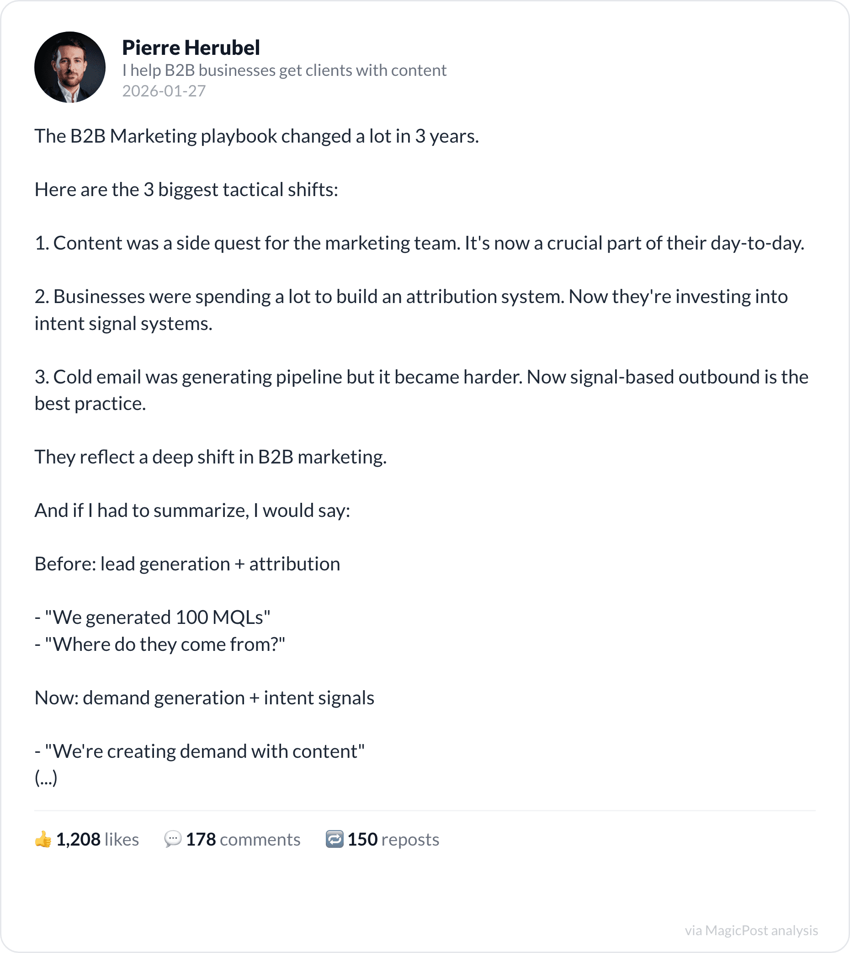Viewport: 850px width, 953px height.
Task: Expand the truncated post via (...)
Action: [x=46, y=778]
